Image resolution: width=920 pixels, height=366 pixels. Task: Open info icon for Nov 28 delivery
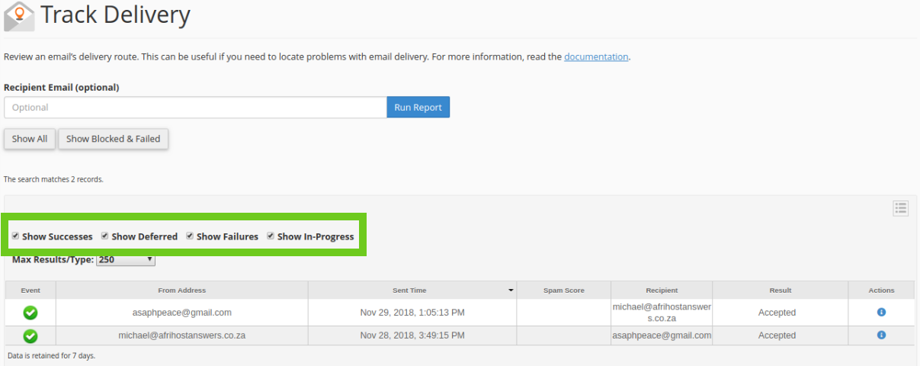881,335
